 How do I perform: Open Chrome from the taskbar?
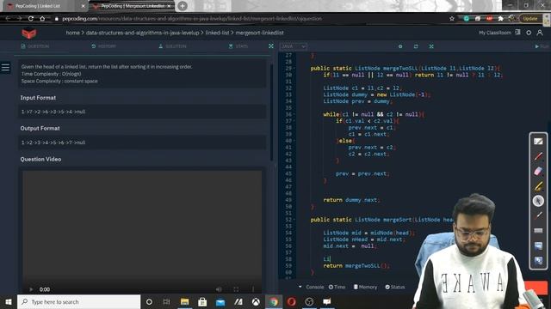(x=274, y=301)
